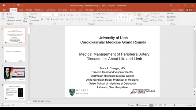Select the star shape in shapes gallery
The image size is (196, 110).
point(132,20)
